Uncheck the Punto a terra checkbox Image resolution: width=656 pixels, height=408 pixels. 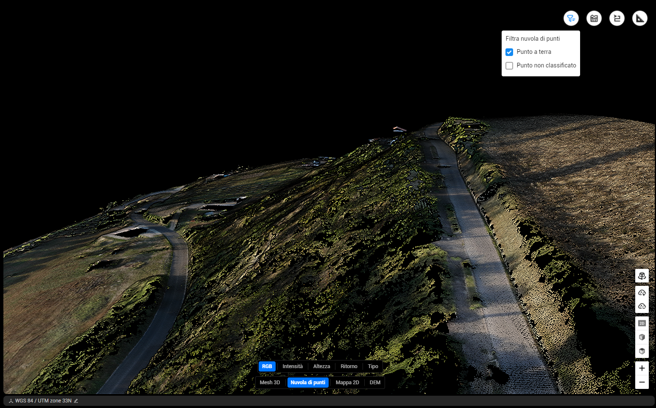pos(509,52)
